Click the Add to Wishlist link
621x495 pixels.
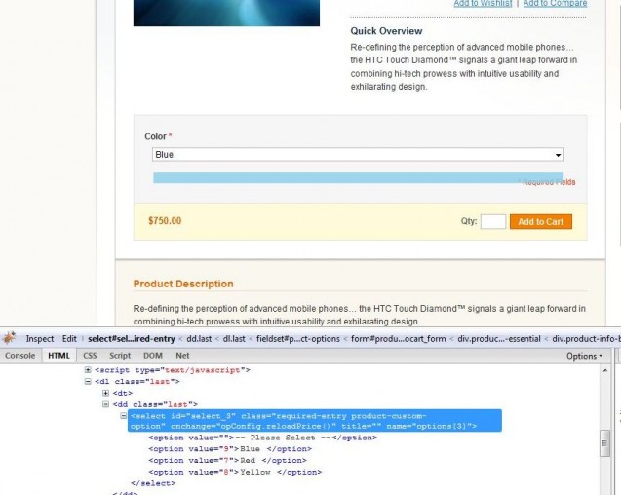(483, 3)
